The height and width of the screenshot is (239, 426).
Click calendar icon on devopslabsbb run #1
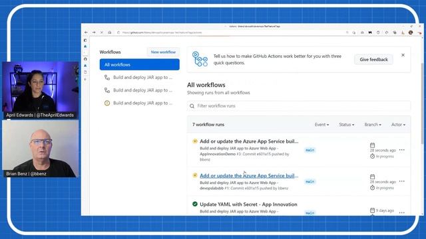373,177
